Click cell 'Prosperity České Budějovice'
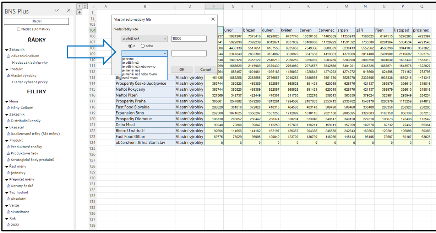The image size is (436, 233). [x=145, y=83]
